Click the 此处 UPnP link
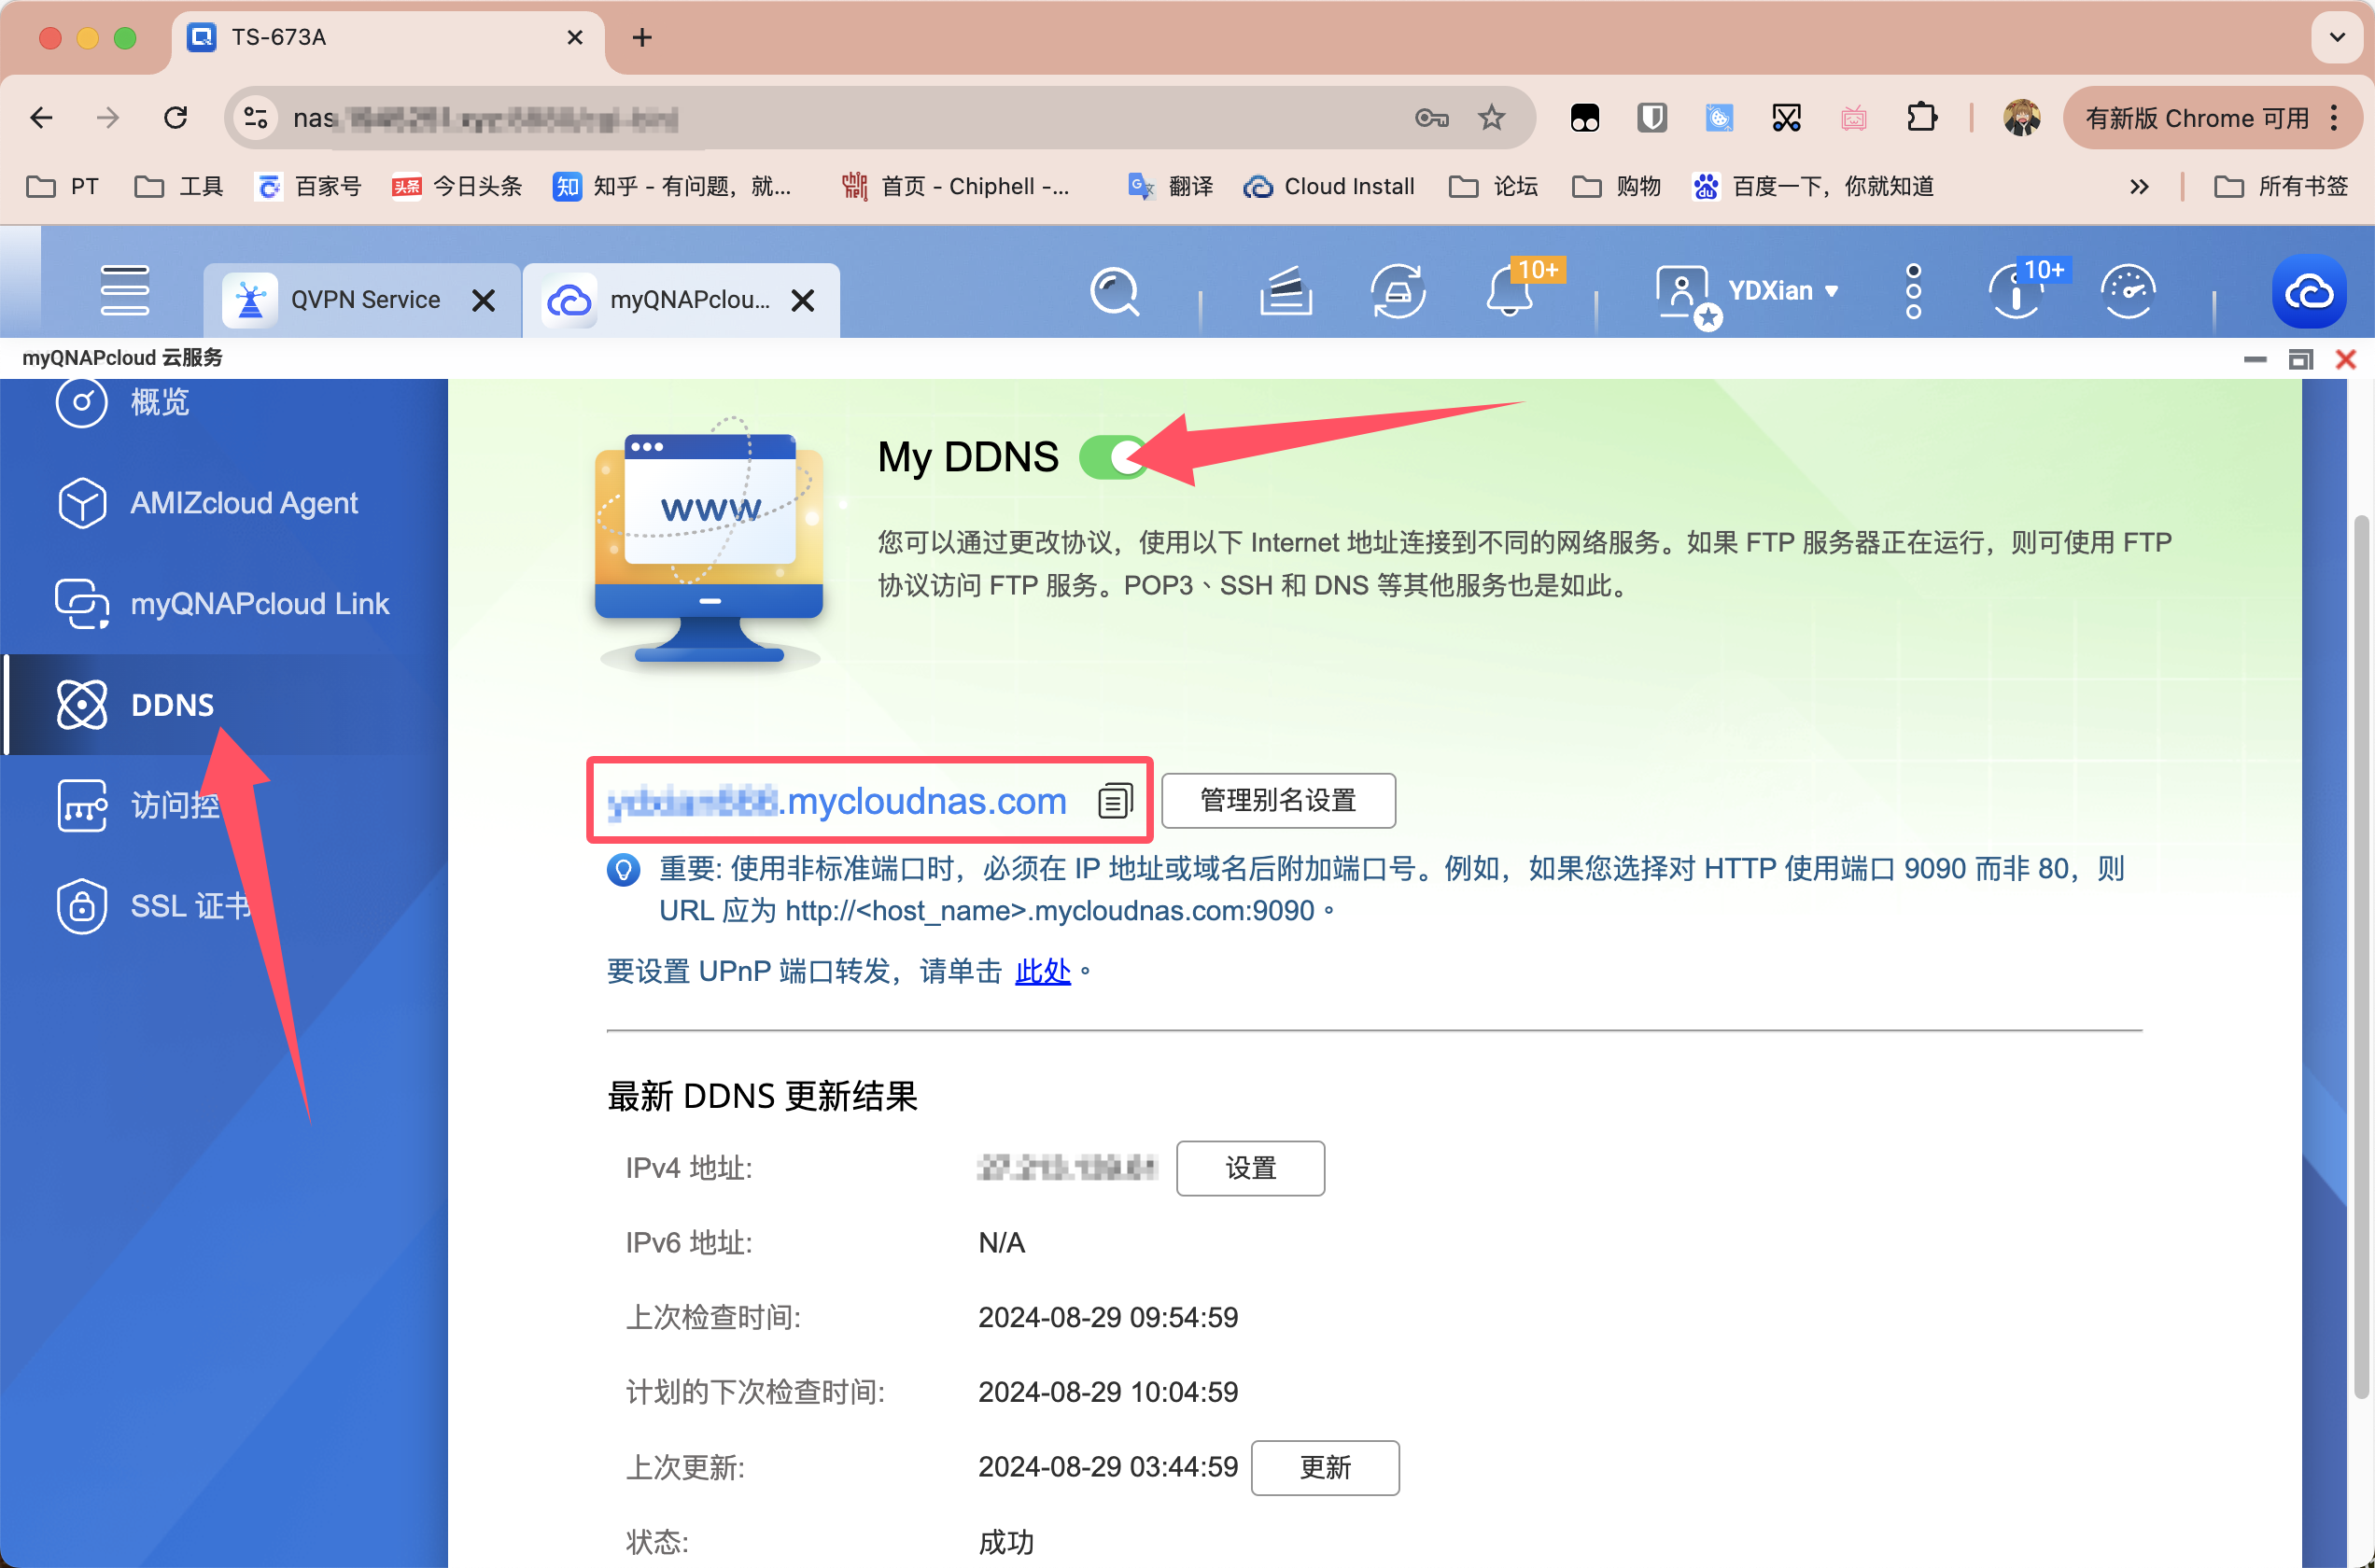The width and height of the screenshot is (2375, 1568). [x=1043, y=971]
